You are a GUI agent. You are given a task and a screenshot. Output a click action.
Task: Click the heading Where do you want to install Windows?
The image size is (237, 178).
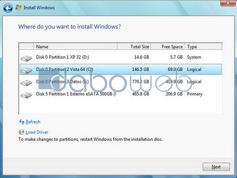70,26
